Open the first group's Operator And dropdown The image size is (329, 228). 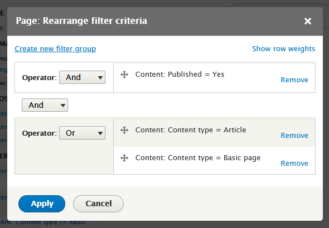[83, 77]
